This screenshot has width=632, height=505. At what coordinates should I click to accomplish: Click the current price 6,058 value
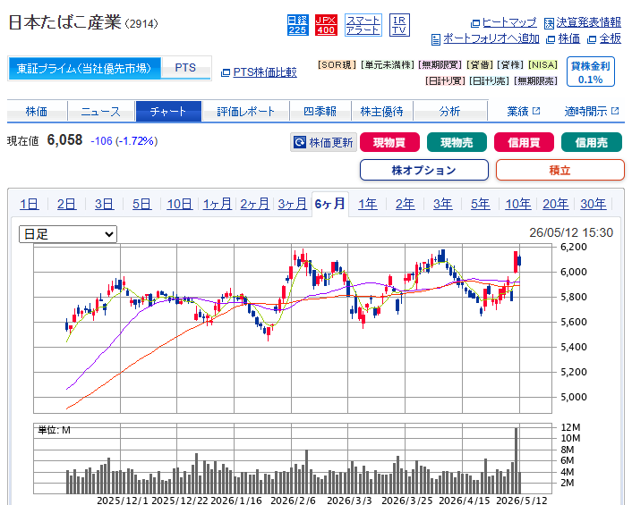pos(64,140)
